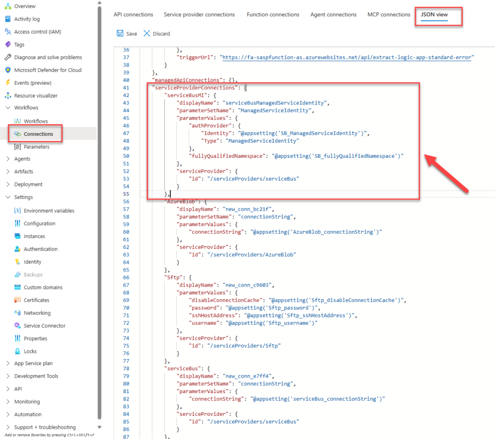Expand the Automation section

pyautogui.click(x=8, y=414)
